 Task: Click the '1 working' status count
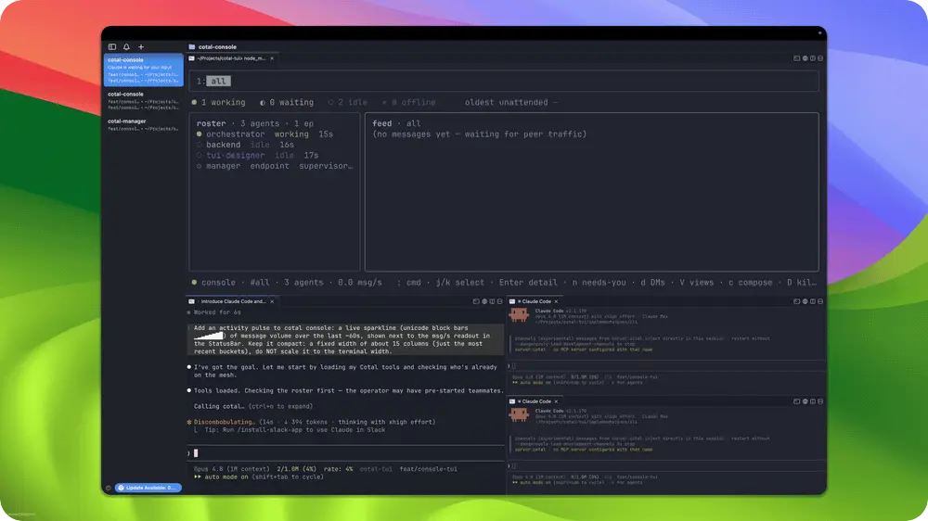pos(218,102)
